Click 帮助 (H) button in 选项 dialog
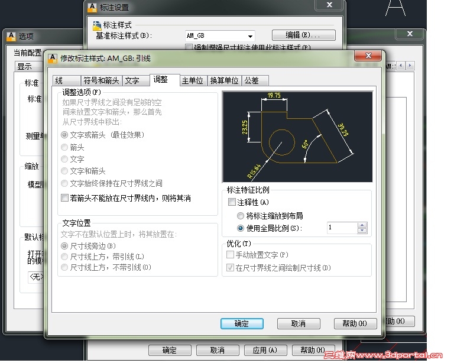Image resolution: width=454 pixels, height=363 pixels. pyautogui.click(x=400, y=321)
